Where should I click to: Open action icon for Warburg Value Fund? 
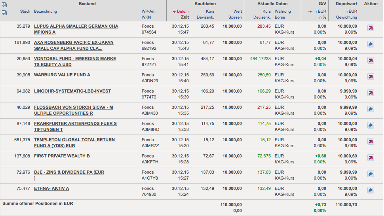[x=371, y=77]
